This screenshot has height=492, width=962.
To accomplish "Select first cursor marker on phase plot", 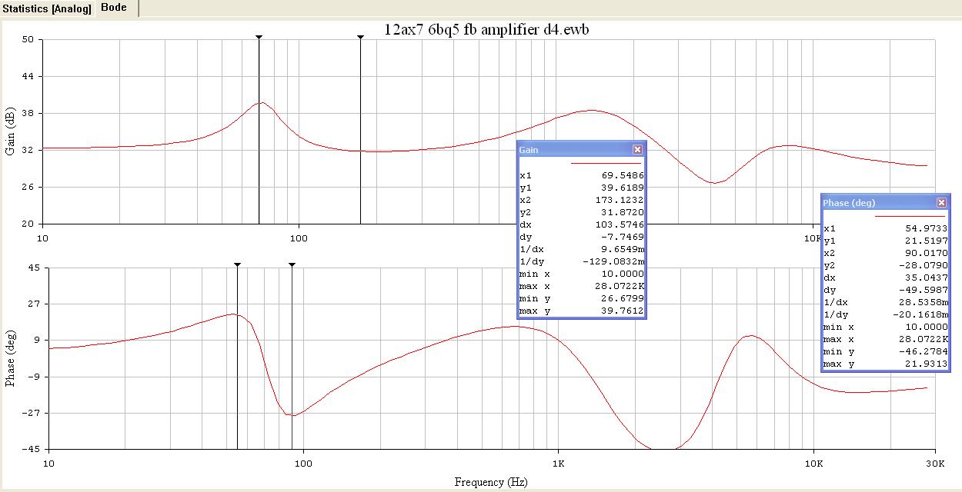I will pyautogui.click(x=237, y=265).
